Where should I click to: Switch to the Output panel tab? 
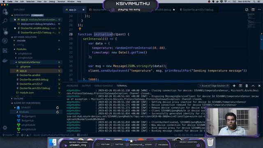pyautogui.click(x=86, y=86)
